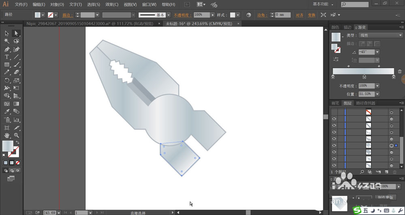
Task: Select the Curvature pen tool
Action: click(16, 49)
